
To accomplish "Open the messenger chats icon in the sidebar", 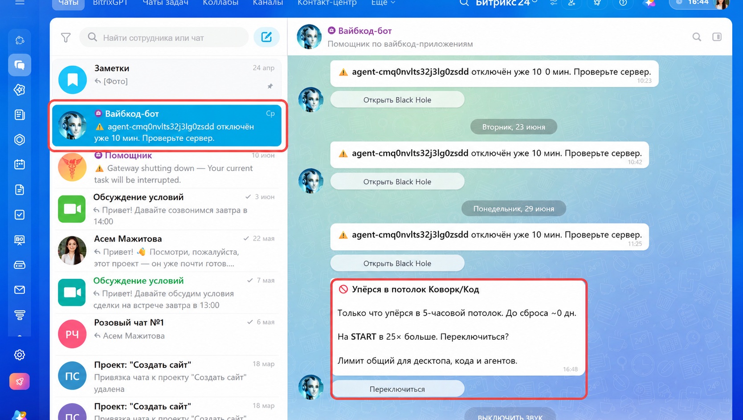I will pos(20,65).
